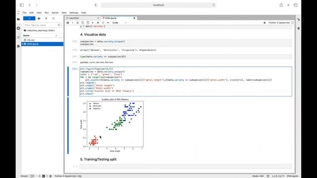Click the scatter plot output image
The image size is (317, 178).
point(112,125)
